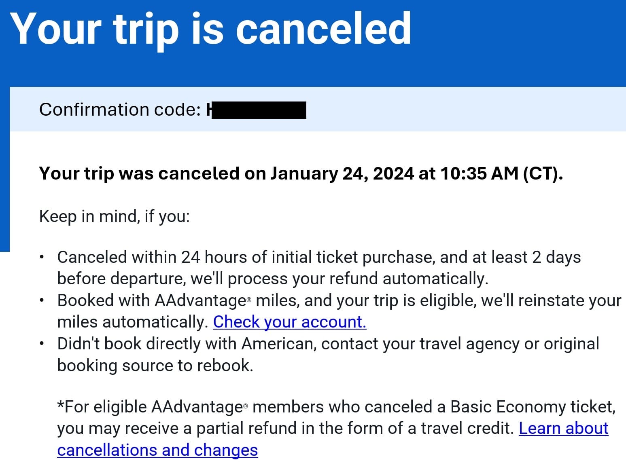626x463 pixels.
Task: Click the bullet dot before "Canceled within 24 hours"
Action: coord(42,257)
